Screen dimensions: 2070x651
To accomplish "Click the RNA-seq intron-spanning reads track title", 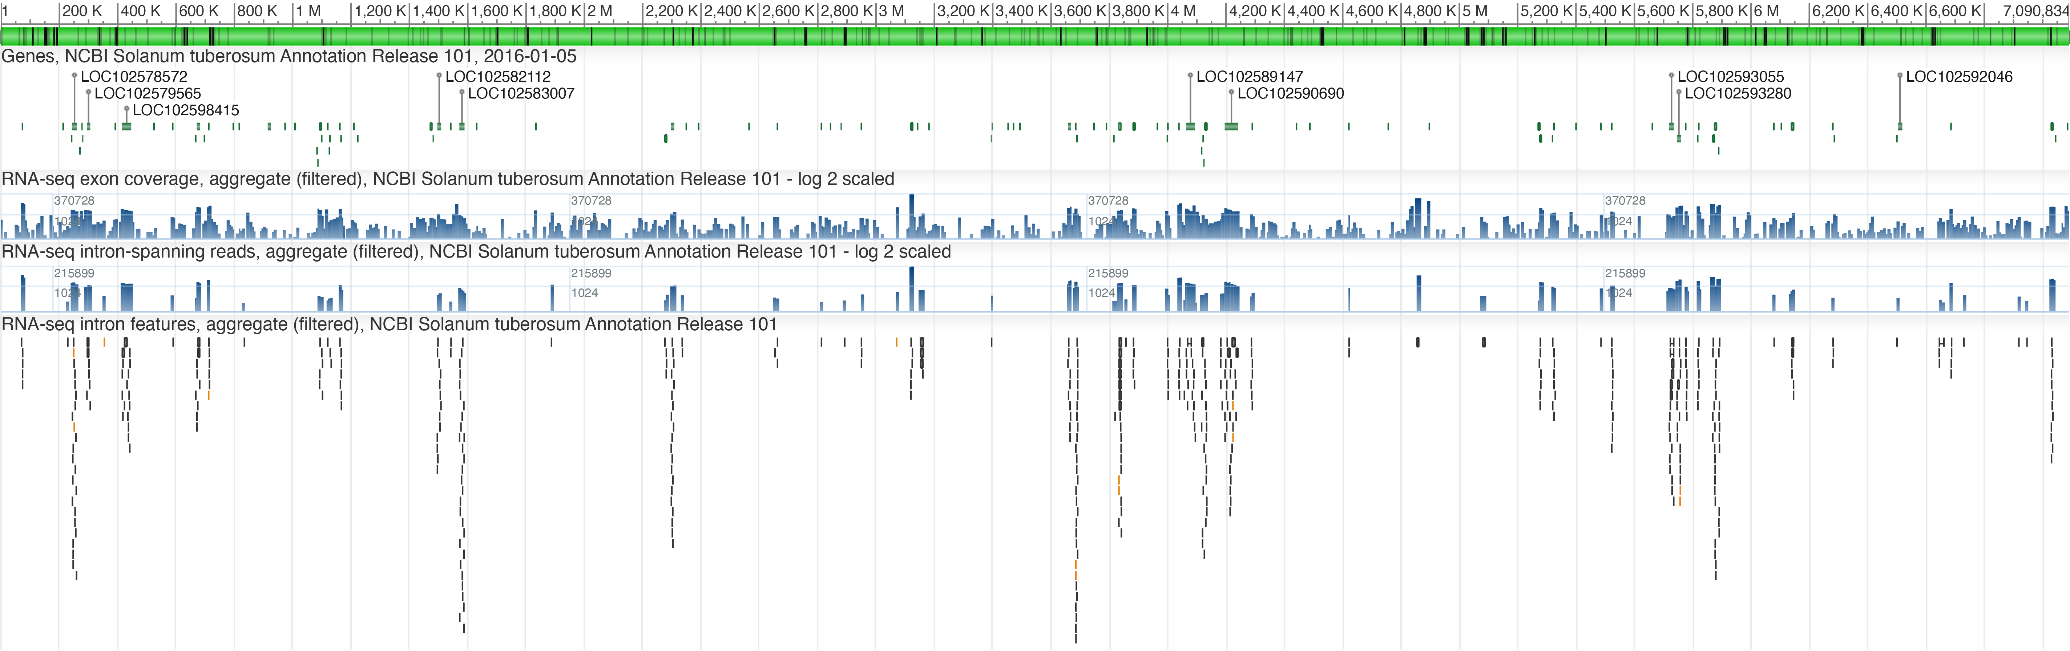I will (x=476, y=251).
